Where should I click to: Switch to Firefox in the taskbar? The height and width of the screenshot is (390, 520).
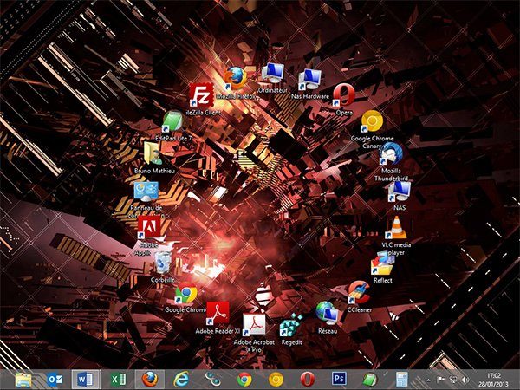[150, 379]
